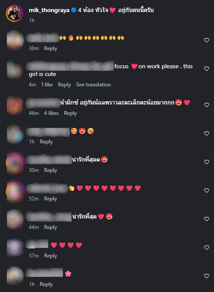Like the pink flower emoji comment
Image resolution: width=214 pixels, height=292 pixels.
pyautogui.click(x=207, y=276)
